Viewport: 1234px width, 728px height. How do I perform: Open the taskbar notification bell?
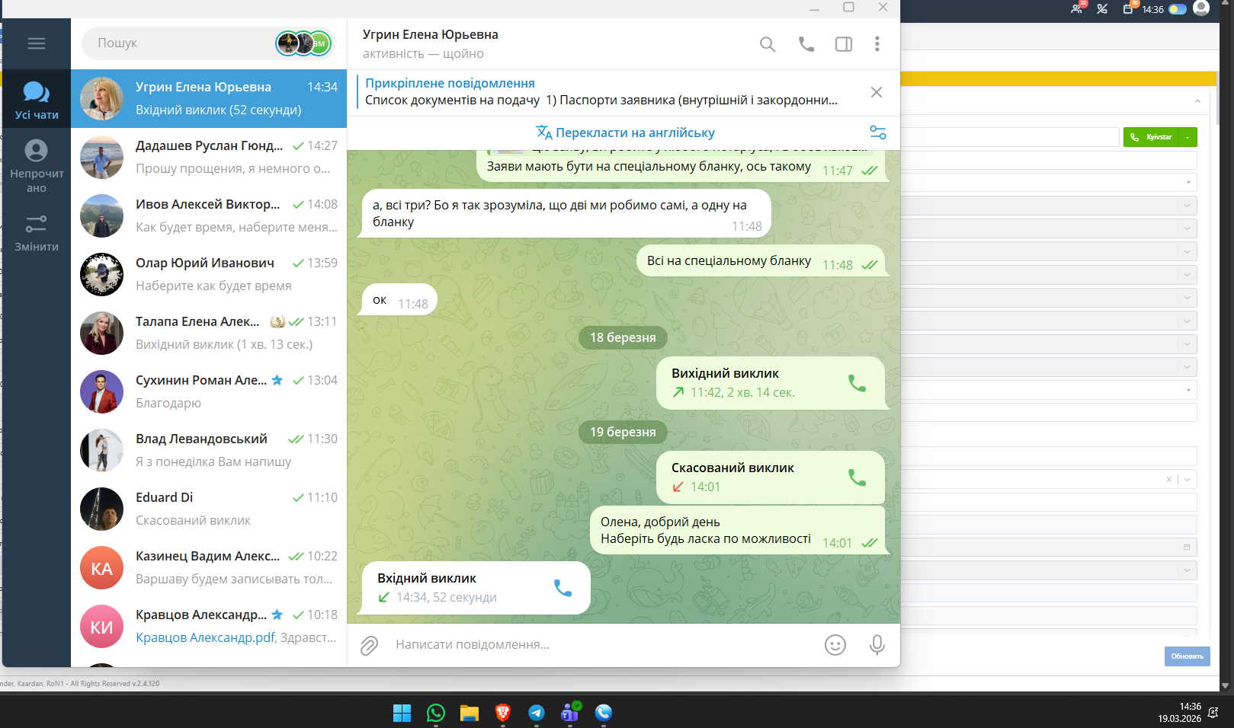(1213, 712)
